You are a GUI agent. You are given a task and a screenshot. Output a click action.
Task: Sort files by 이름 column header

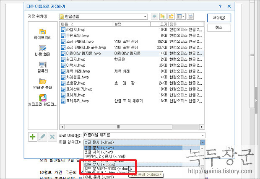click(86, 24)
